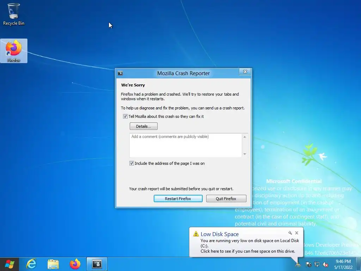Focus the Add a comment text box
Image resolution: width=361 pixels, height=271 pixels.
(185, 145)
